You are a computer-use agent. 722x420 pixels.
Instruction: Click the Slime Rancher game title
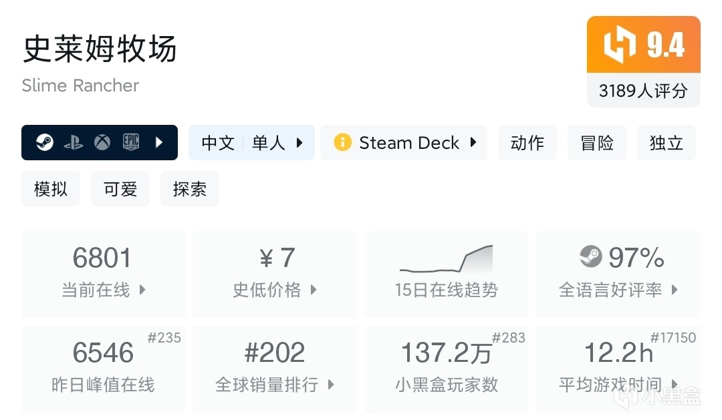(x=80, y=85)
